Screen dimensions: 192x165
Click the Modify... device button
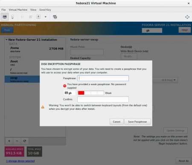[129, 57]
